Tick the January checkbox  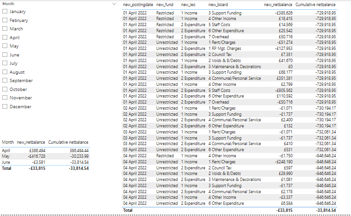[x=5, y=11]
